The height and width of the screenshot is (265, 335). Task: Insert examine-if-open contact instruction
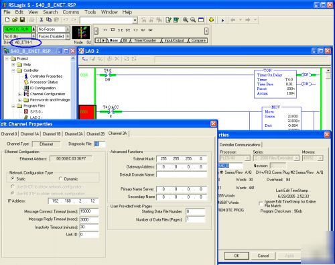coord(128,30)
